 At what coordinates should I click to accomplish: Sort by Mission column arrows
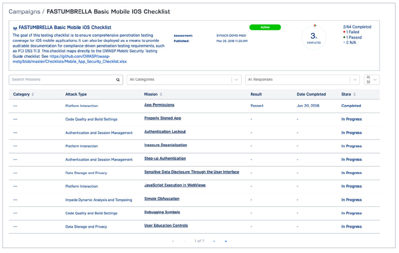161,94
